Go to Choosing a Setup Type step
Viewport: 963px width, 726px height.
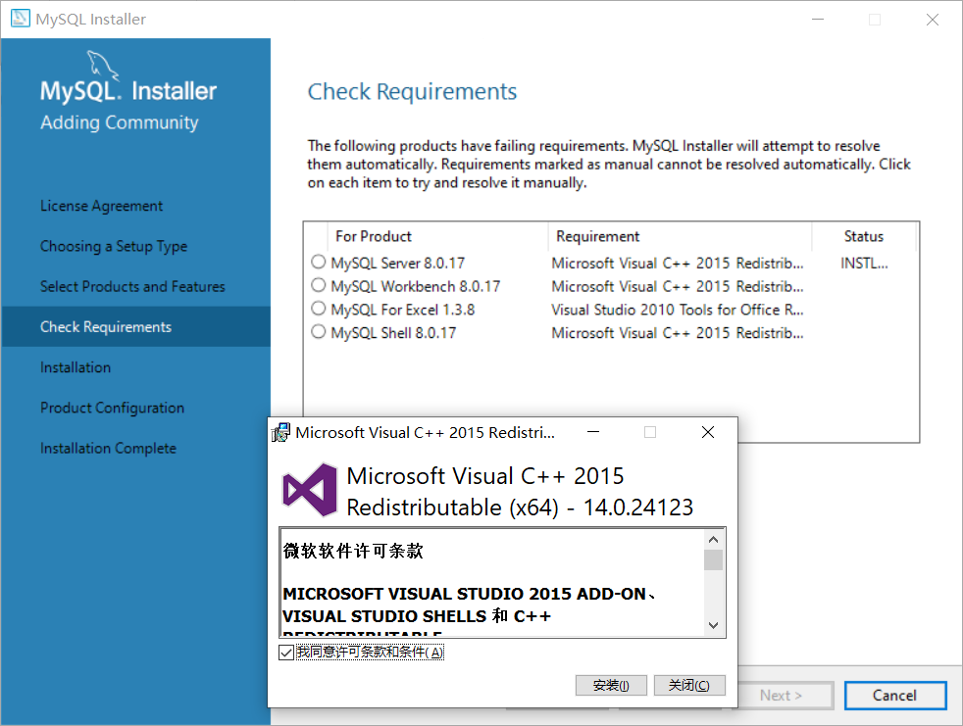pyautogui.click(x=114, y=246)
